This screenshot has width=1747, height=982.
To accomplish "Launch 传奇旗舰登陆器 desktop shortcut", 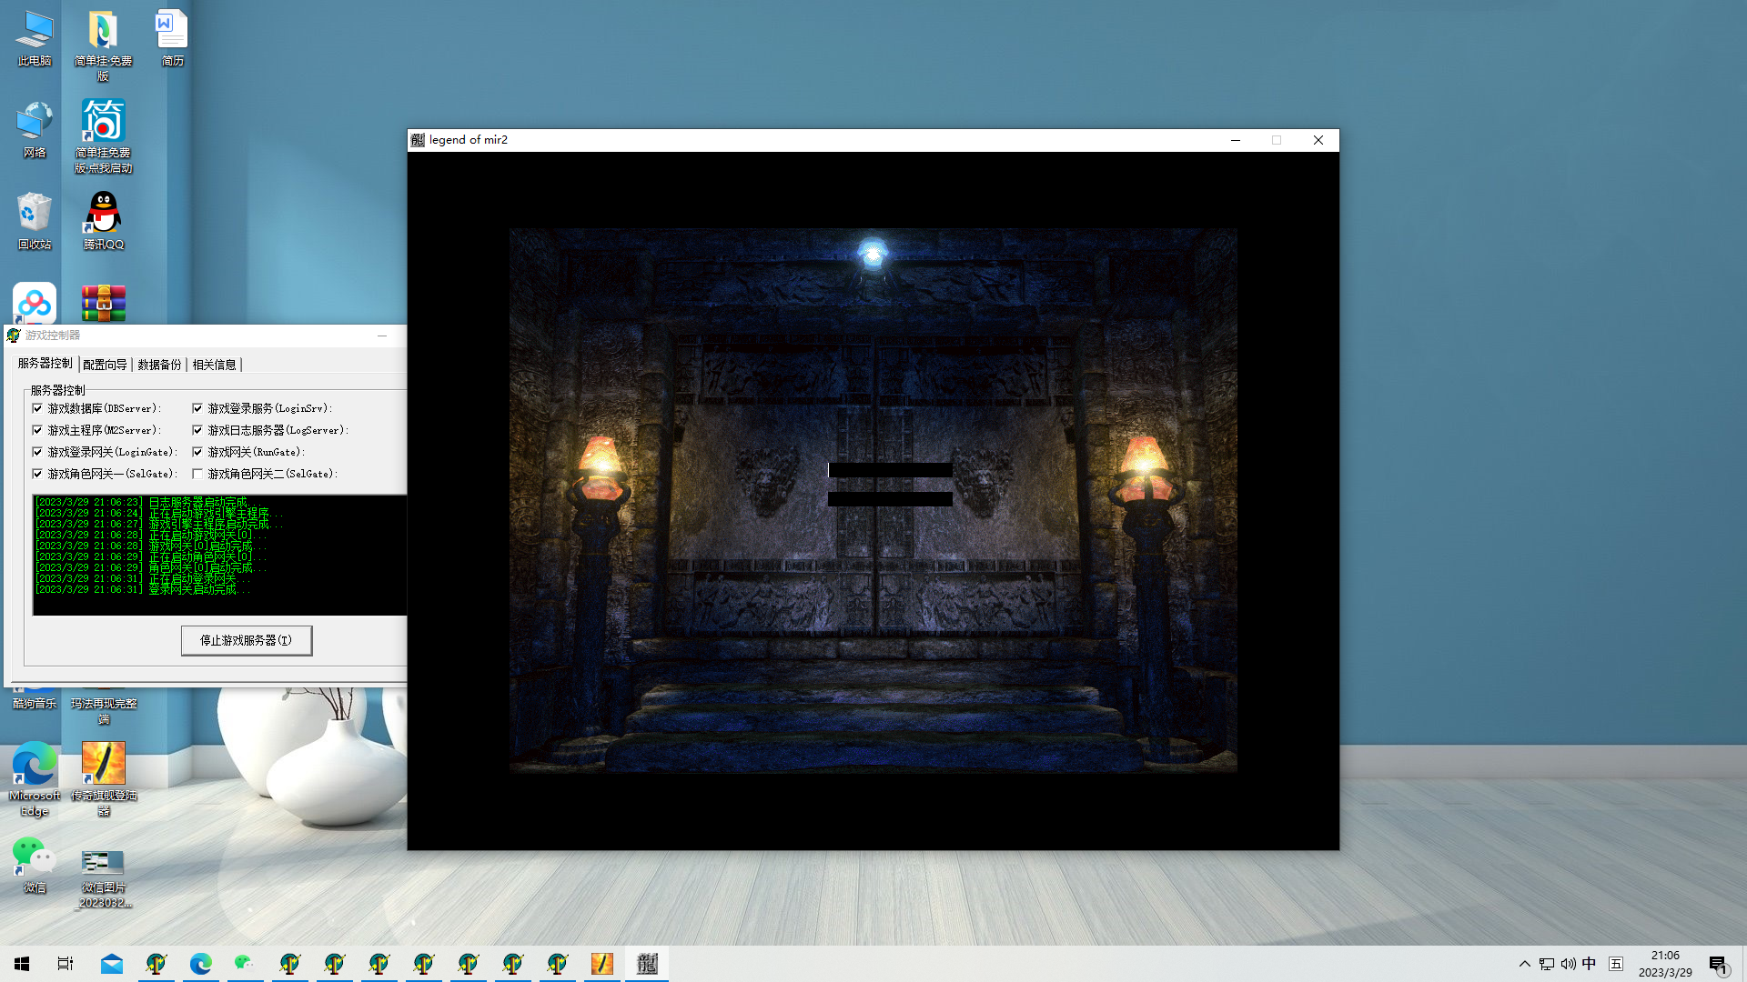I will click(103, 779).
